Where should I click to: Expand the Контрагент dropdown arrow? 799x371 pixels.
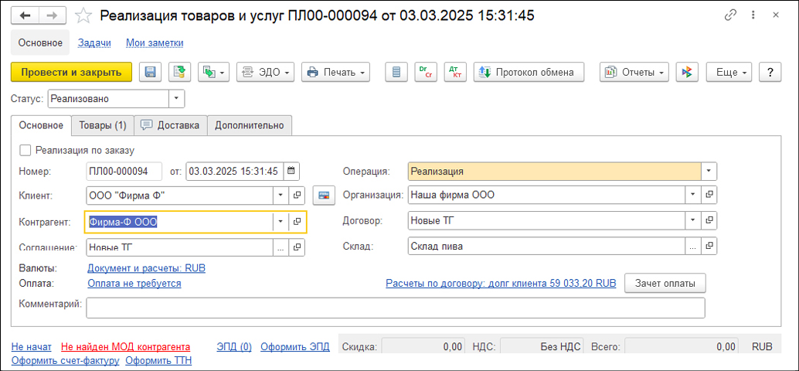[x=280, y=223]
